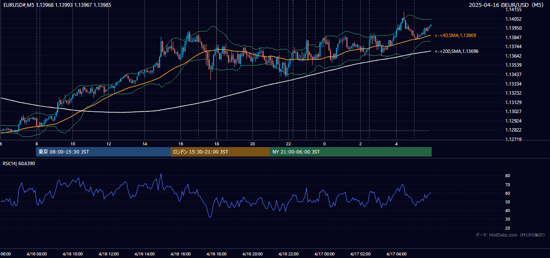Image resolution: width=550 pixels, height=258 pixels.
Task: Click bottom time label 4/16 10:00
Action: click(x=73, y=254)
